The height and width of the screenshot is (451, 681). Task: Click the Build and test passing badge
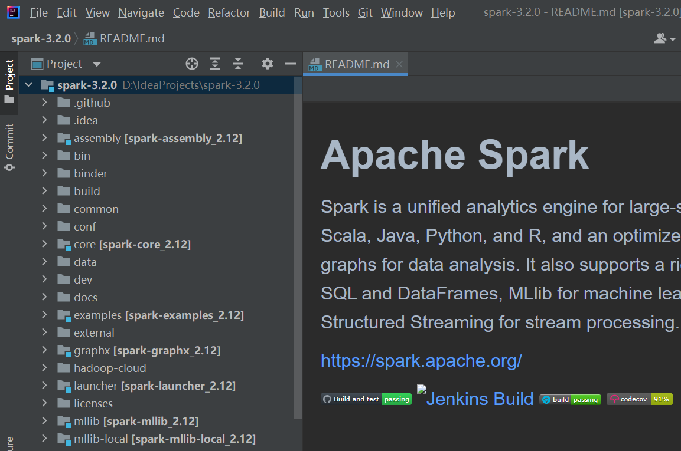(366, 399)
